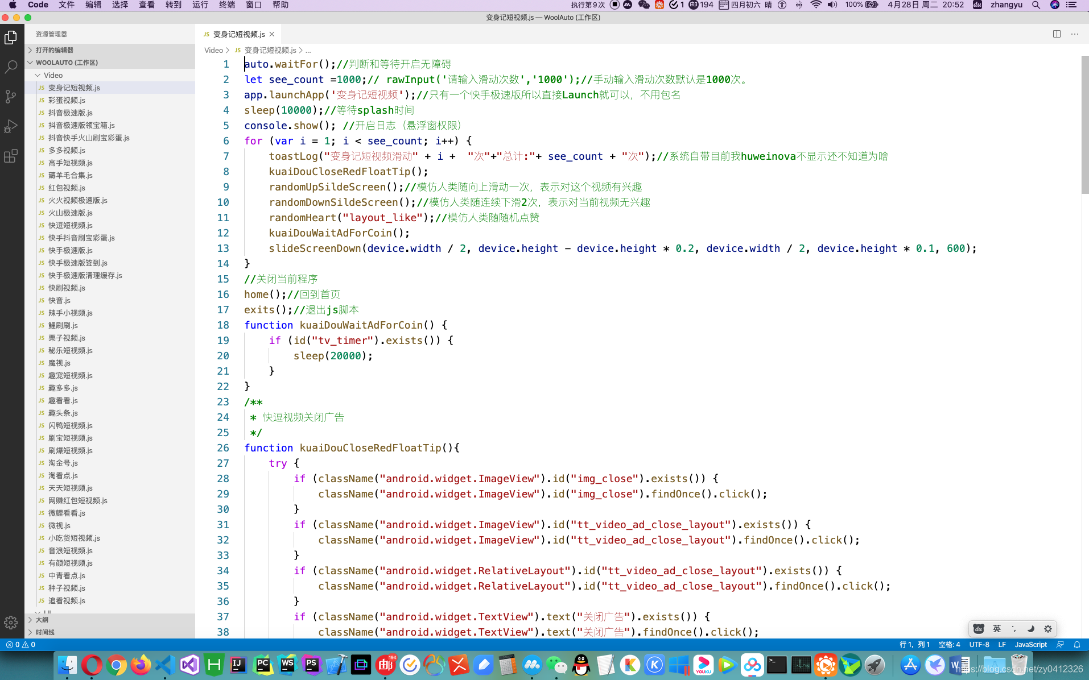Launch Firefox from the Dock

141,665
